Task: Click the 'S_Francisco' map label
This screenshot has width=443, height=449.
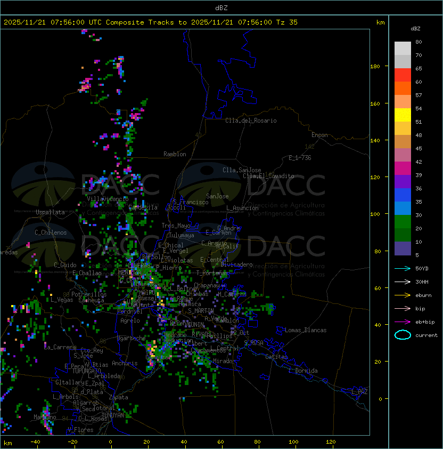Action: pos(191,202)
